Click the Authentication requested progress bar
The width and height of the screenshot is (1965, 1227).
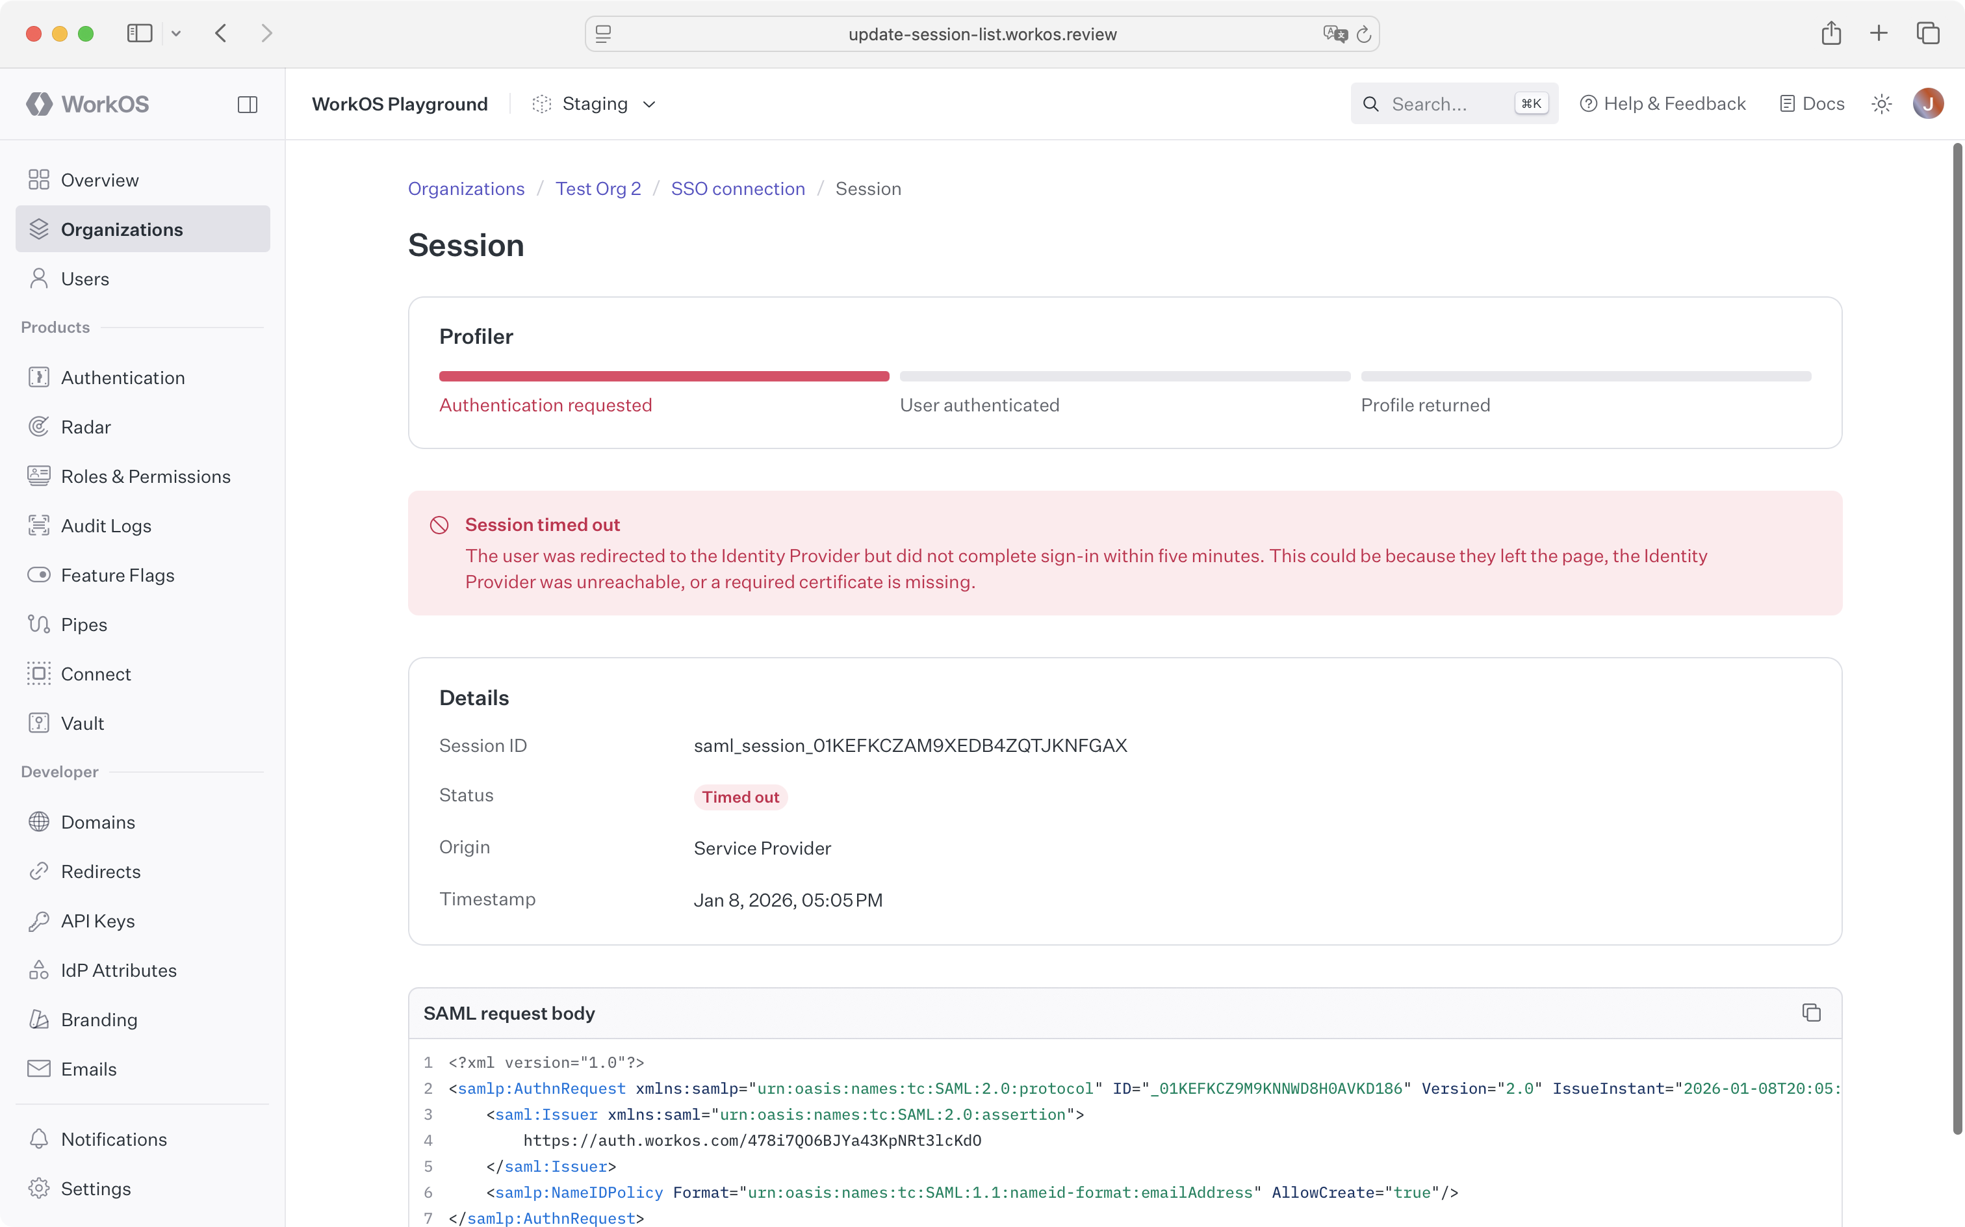point(663,376)
